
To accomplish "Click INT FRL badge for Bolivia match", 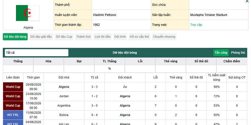I will point(13,115).
